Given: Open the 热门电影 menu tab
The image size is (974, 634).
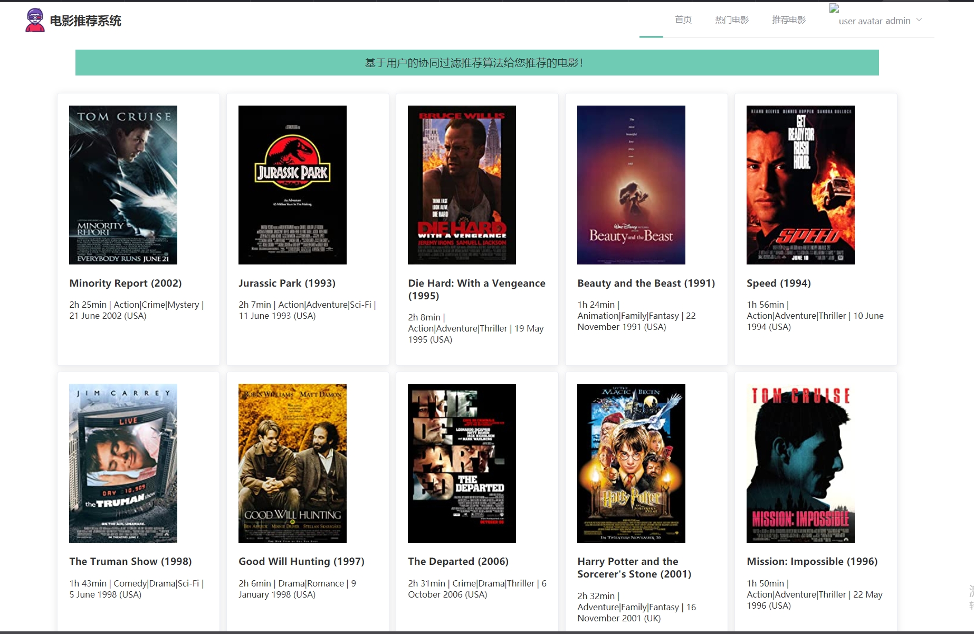Looking at the screenshot, I should click(732, 20).
